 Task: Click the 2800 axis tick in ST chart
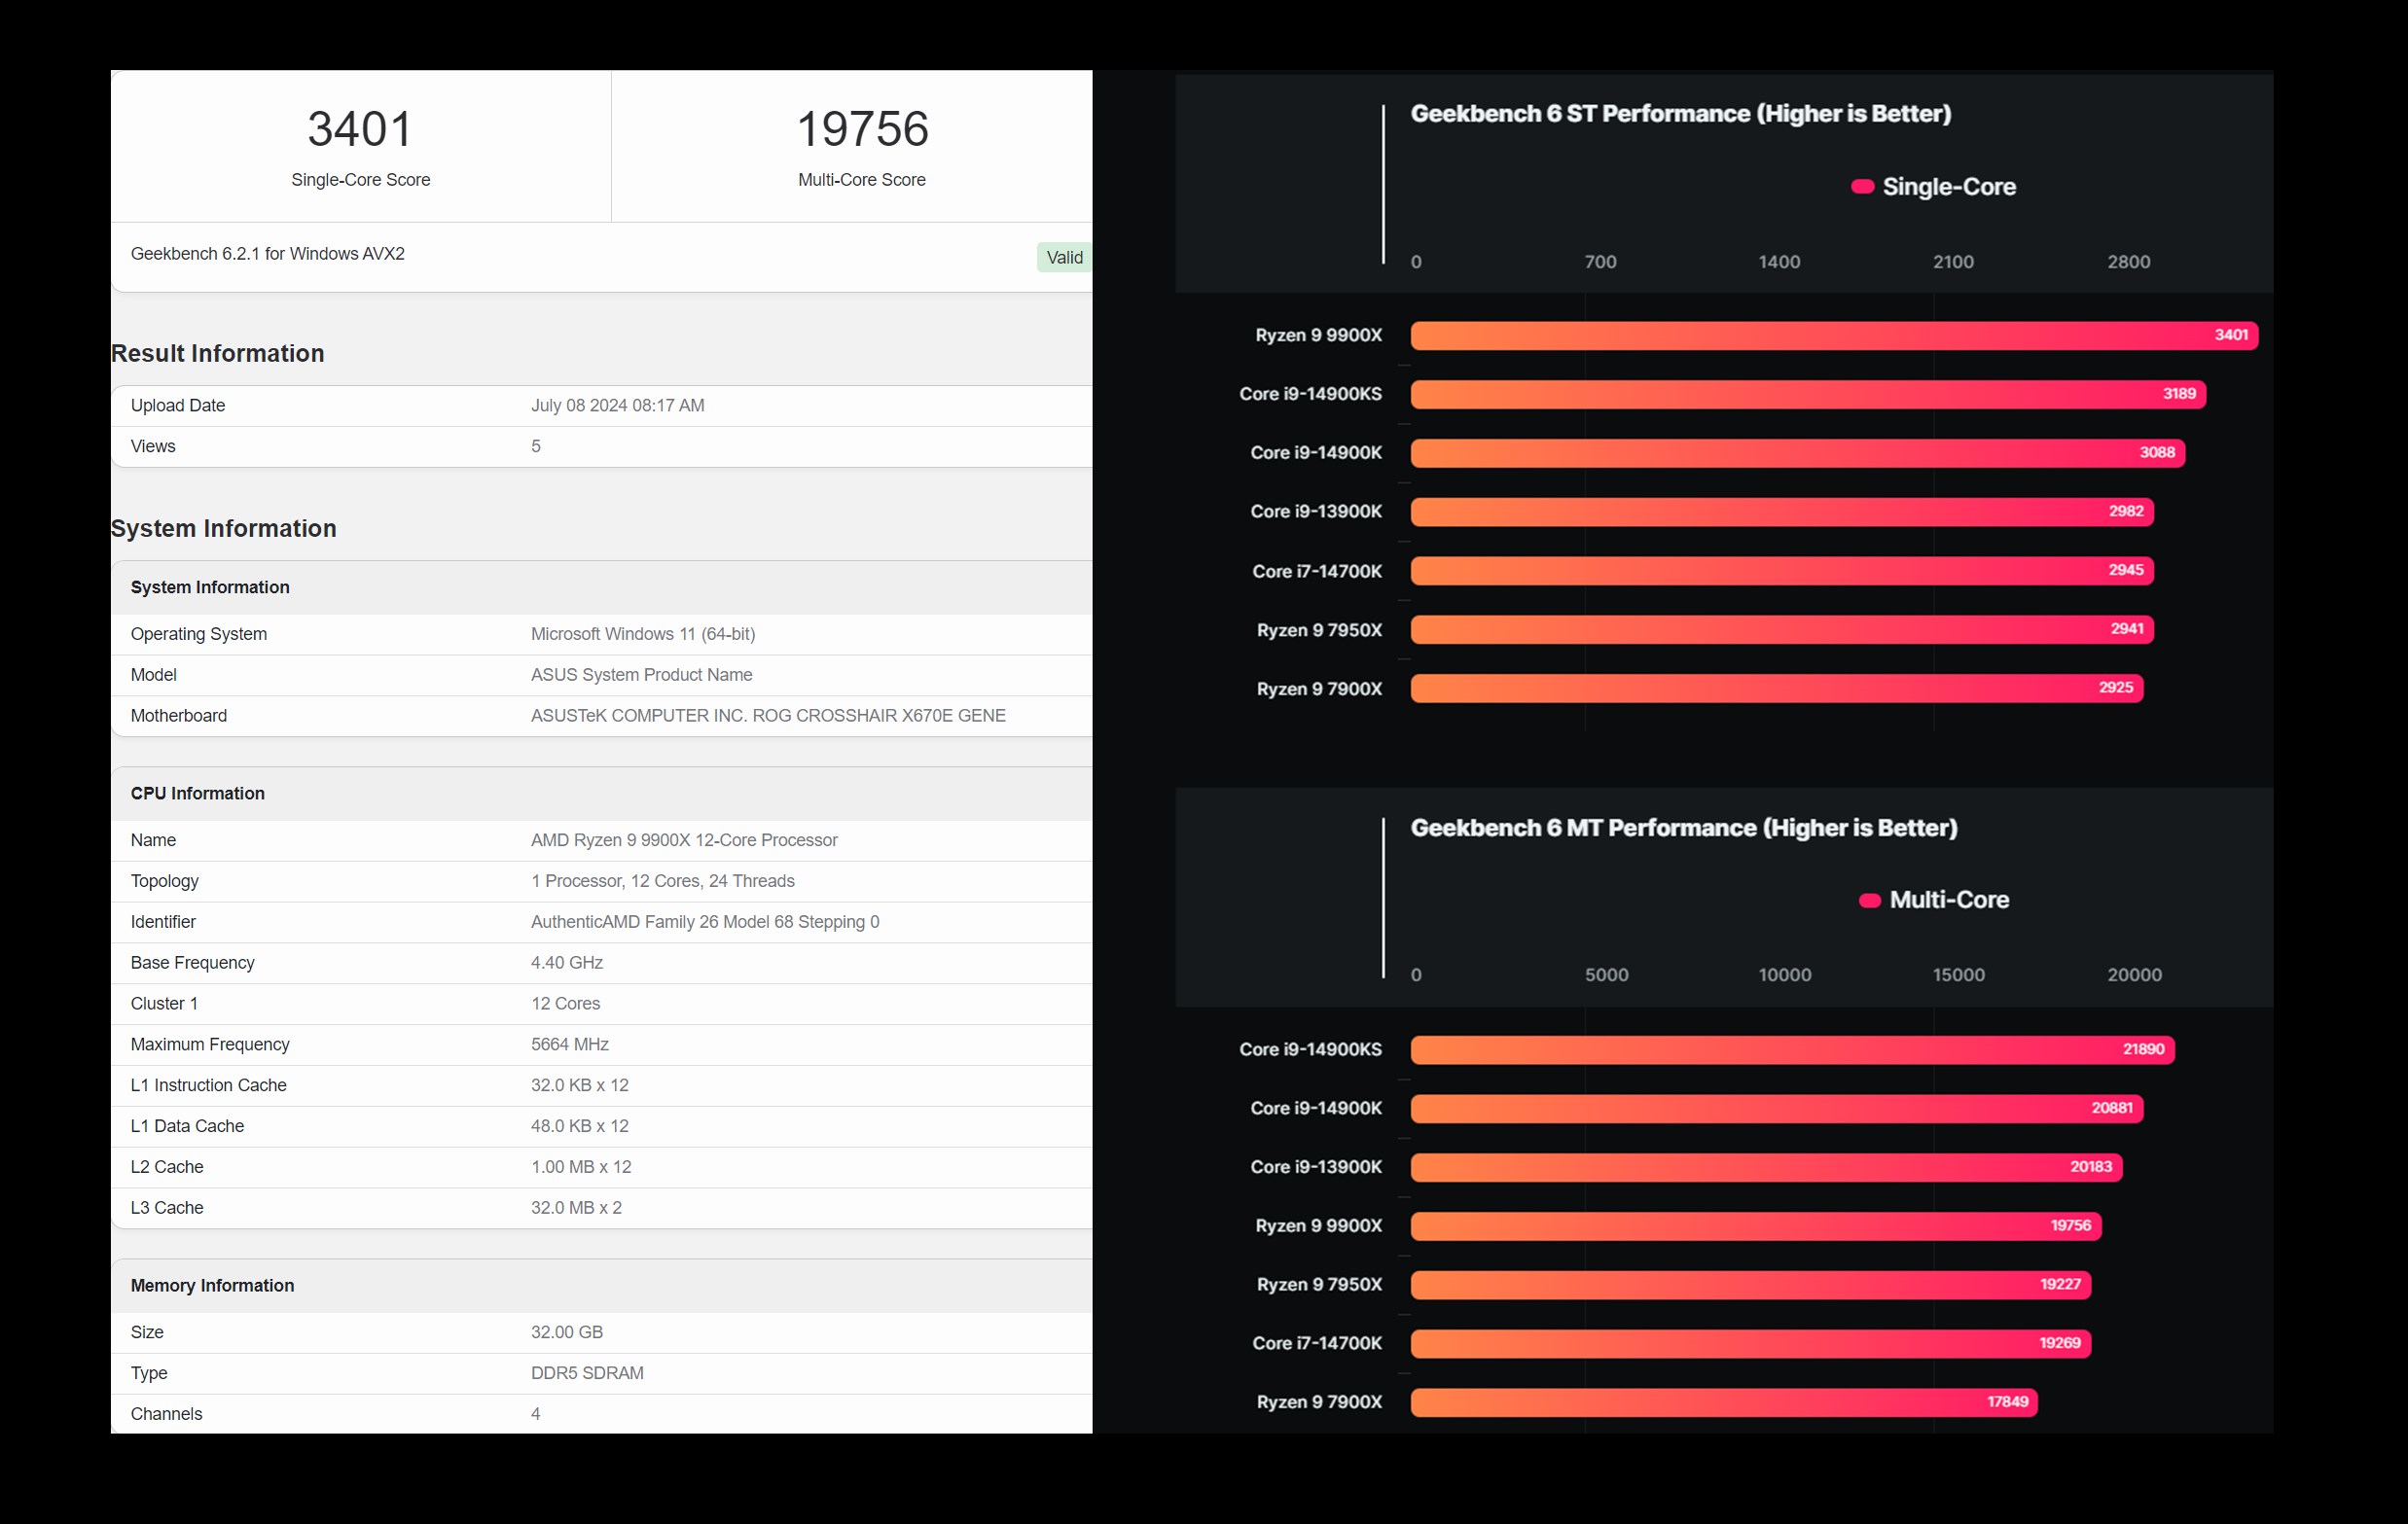coord(2128,262)
